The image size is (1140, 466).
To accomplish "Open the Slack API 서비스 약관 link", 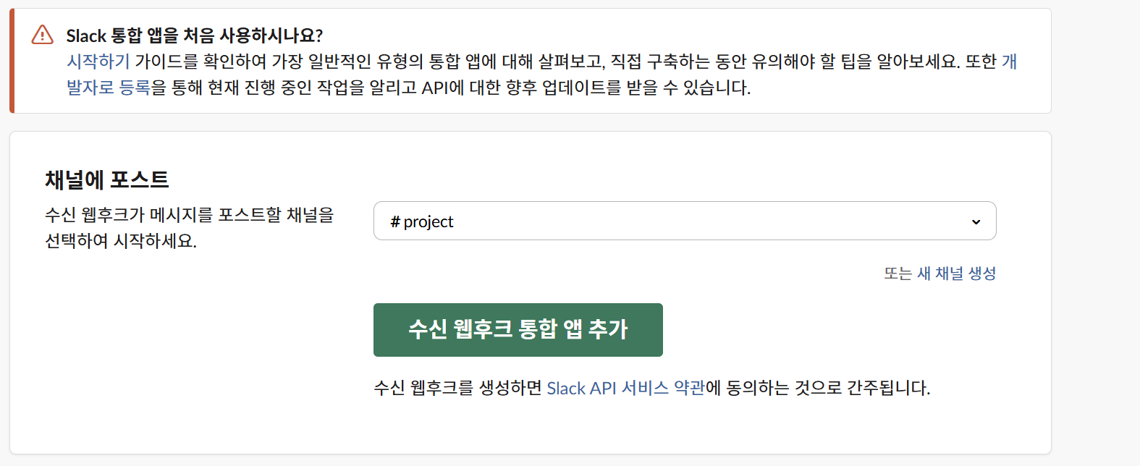I will coord(625,389).
